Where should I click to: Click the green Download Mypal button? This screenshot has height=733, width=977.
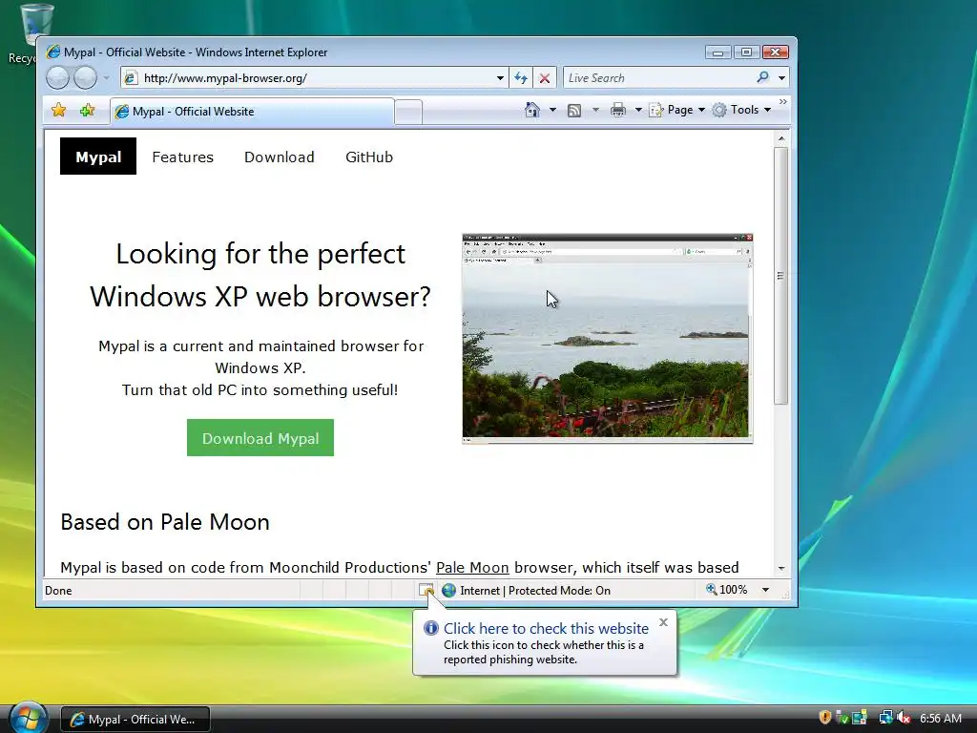pos(260,438)
